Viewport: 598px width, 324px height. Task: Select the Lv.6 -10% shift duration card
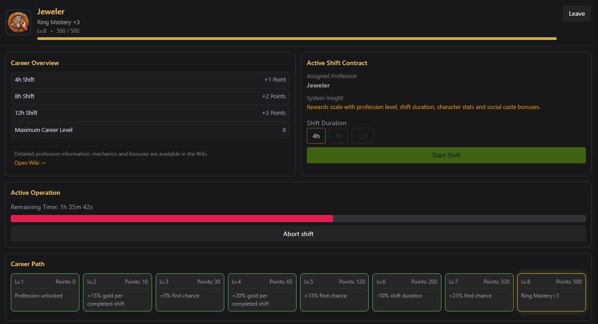point(407,293)
